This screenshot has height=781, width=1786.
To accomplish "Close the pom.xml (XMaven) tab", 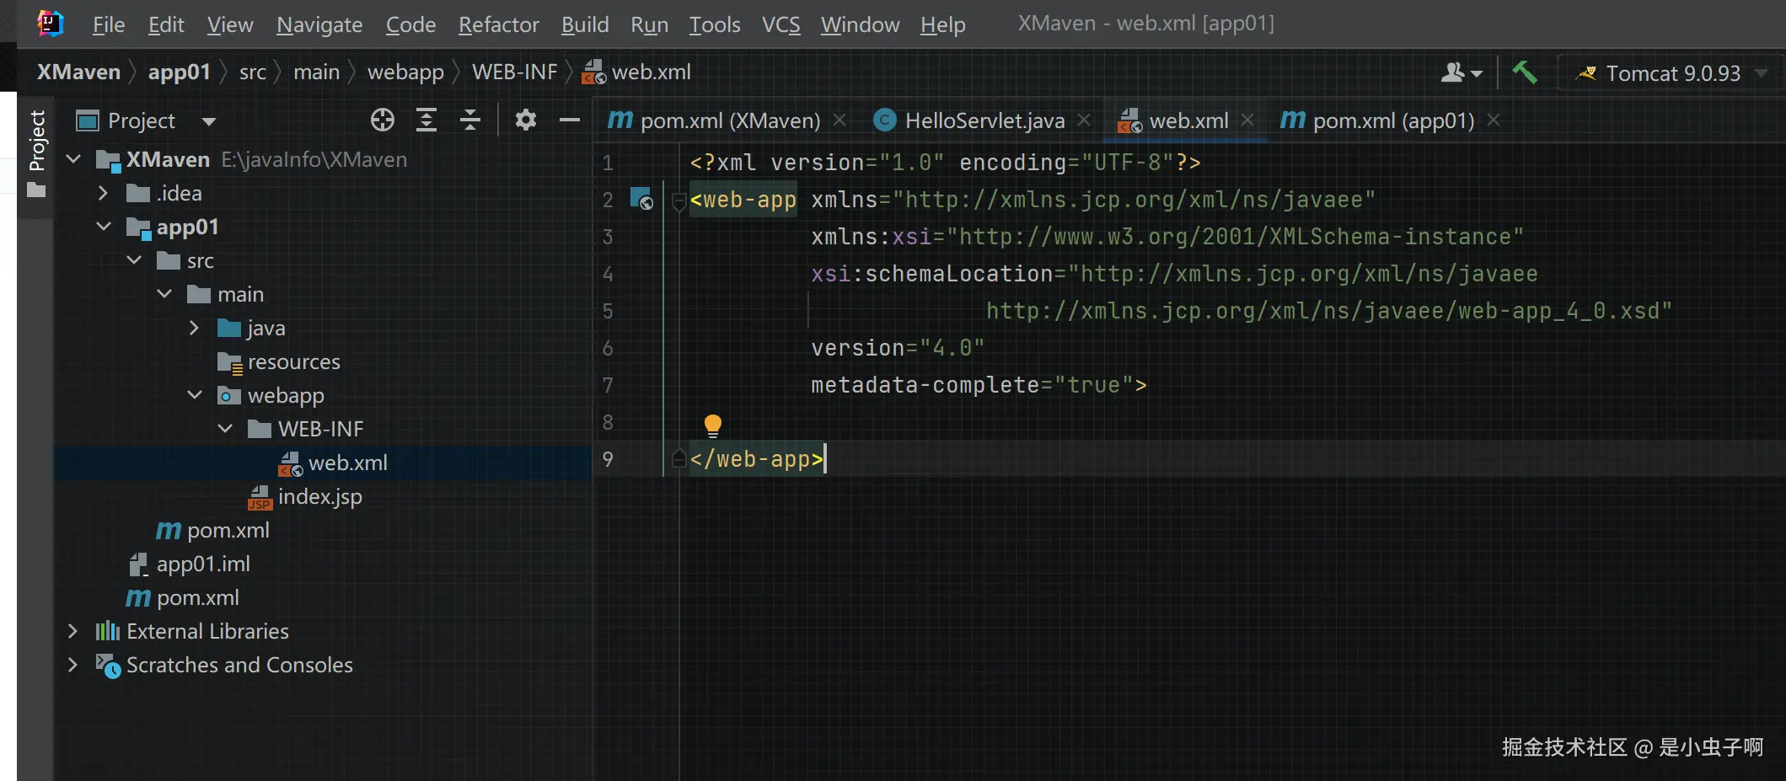I will click(839, 120).
